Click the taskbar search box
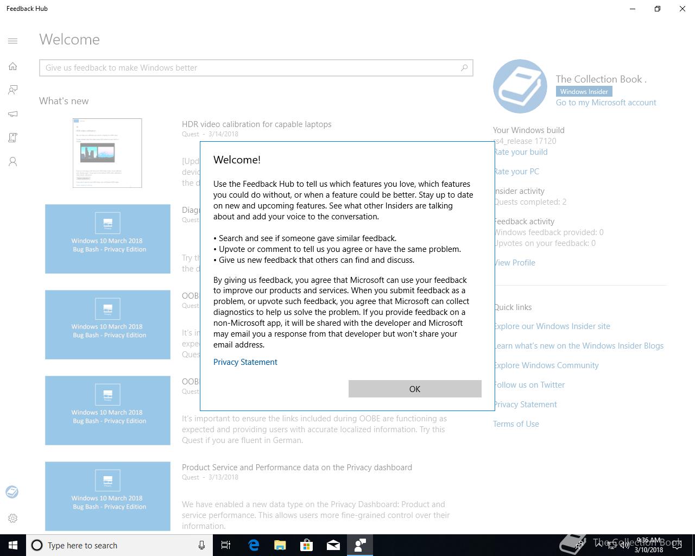 118,545
